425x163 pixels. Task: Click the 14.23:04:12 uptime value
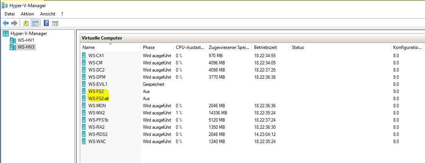pos(265,134)
